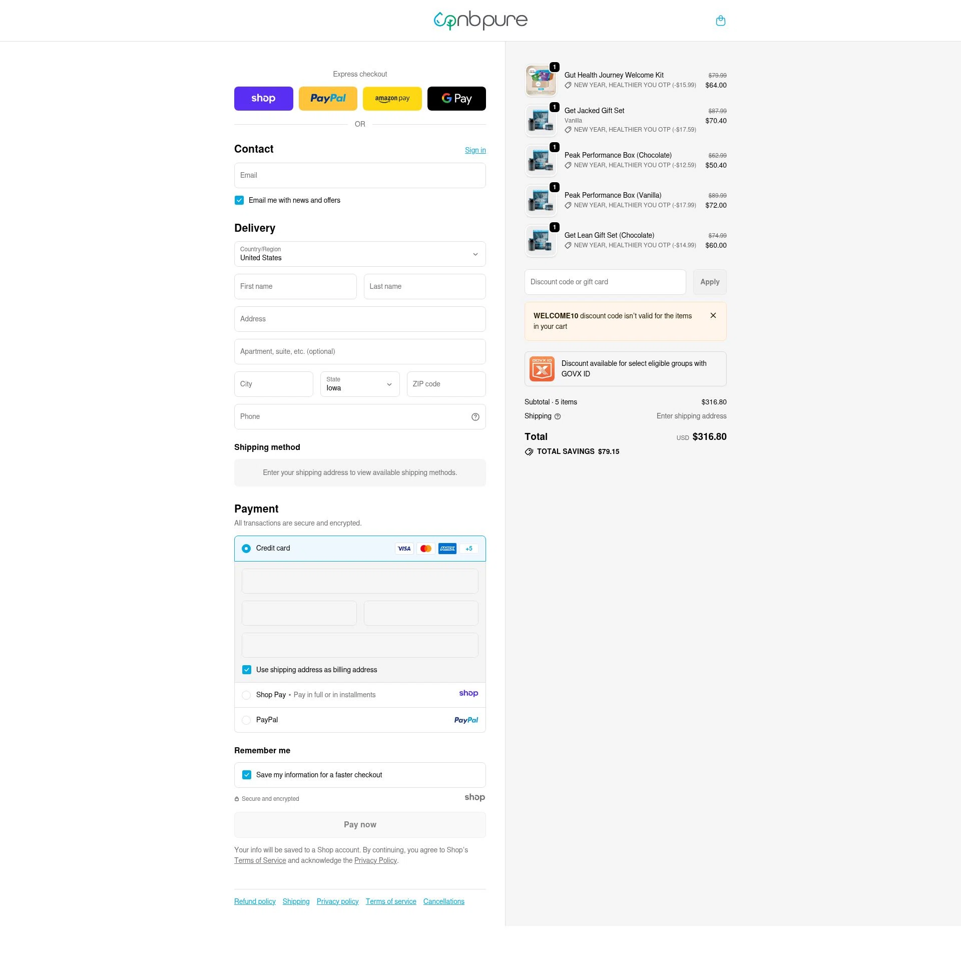Uncheck save my information for faster checkout
The height and width of the screenshot is (966, 961).
(x=246, y=774)
